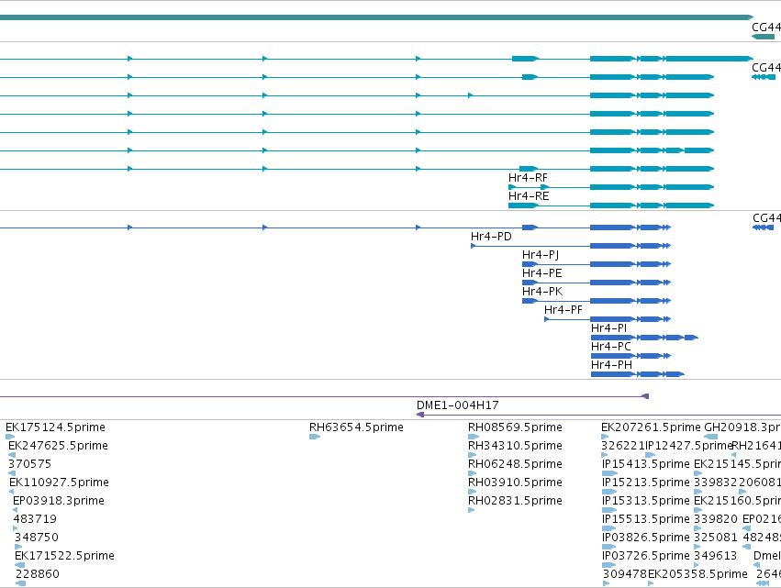Click feature label 483719

coord(35,520)
